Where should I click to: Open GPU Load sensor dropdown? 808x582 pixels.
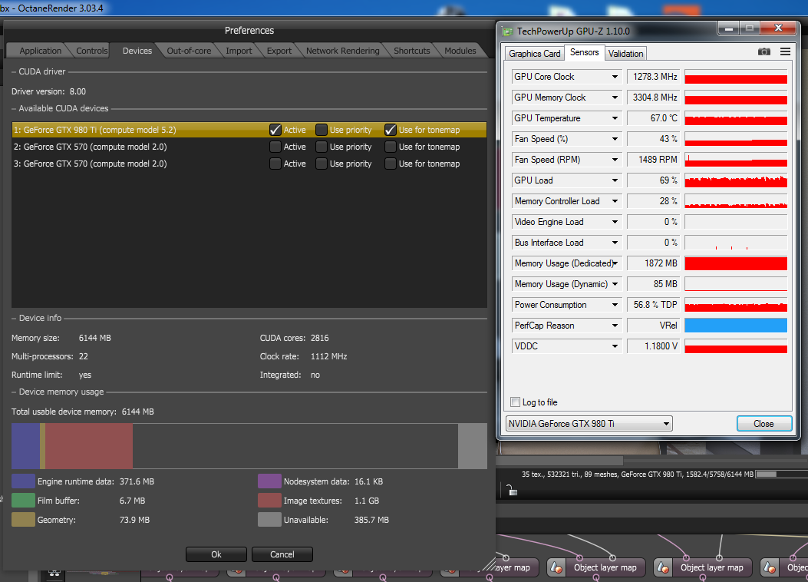[615, 180]
